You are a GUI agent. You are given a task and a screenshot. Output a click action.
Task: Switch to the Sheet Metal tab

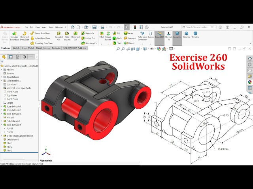click(28, 48)
